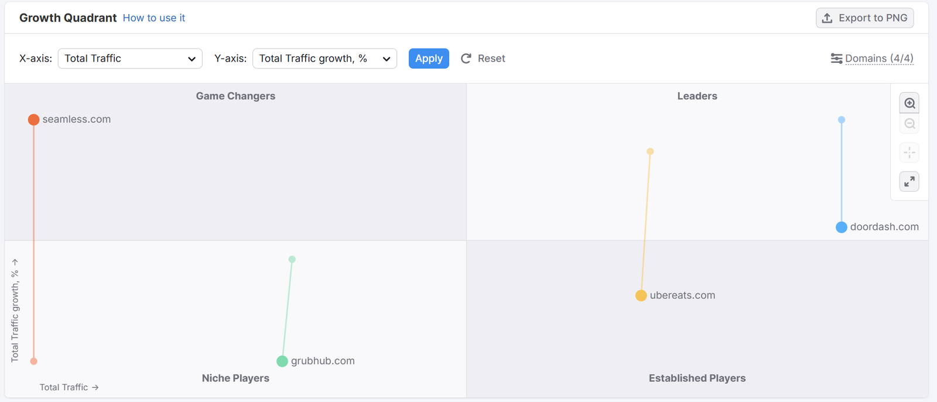Click the orange seamless.com data point
Image resolution: width=937 pixels, height=402 pixels.
pos(34,120)
